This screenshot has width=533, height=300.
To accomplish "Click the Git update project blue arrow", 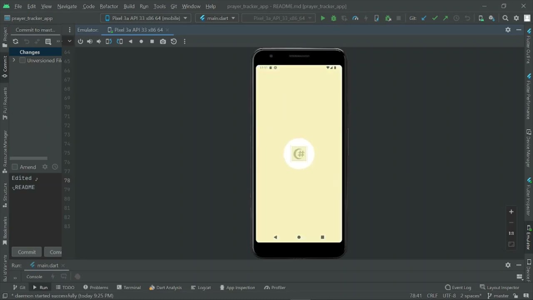I will point(424,18).
